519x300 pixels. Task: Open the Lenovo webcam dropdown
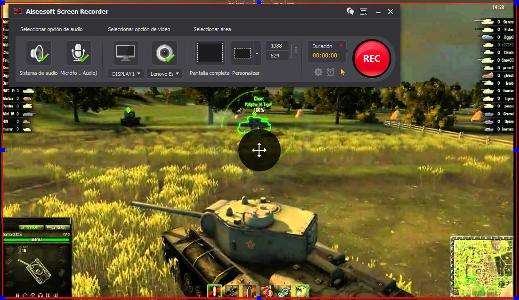[x=164, y=73]
